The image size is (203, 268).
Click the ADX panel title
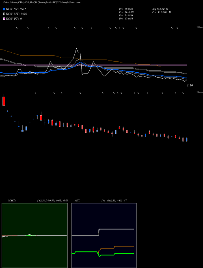click(x=77, y=200)
